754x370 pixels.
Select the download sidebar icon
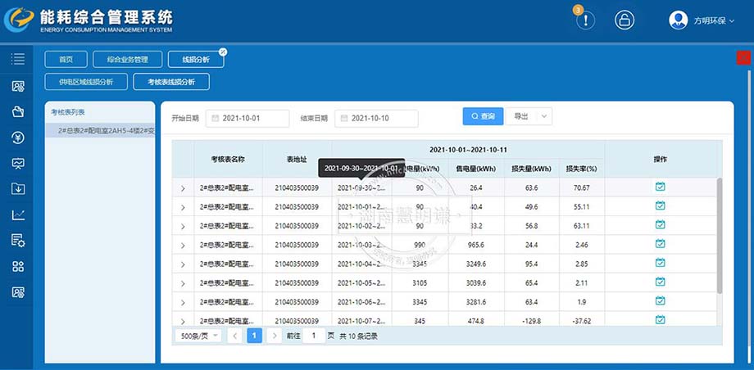[17, 189]
